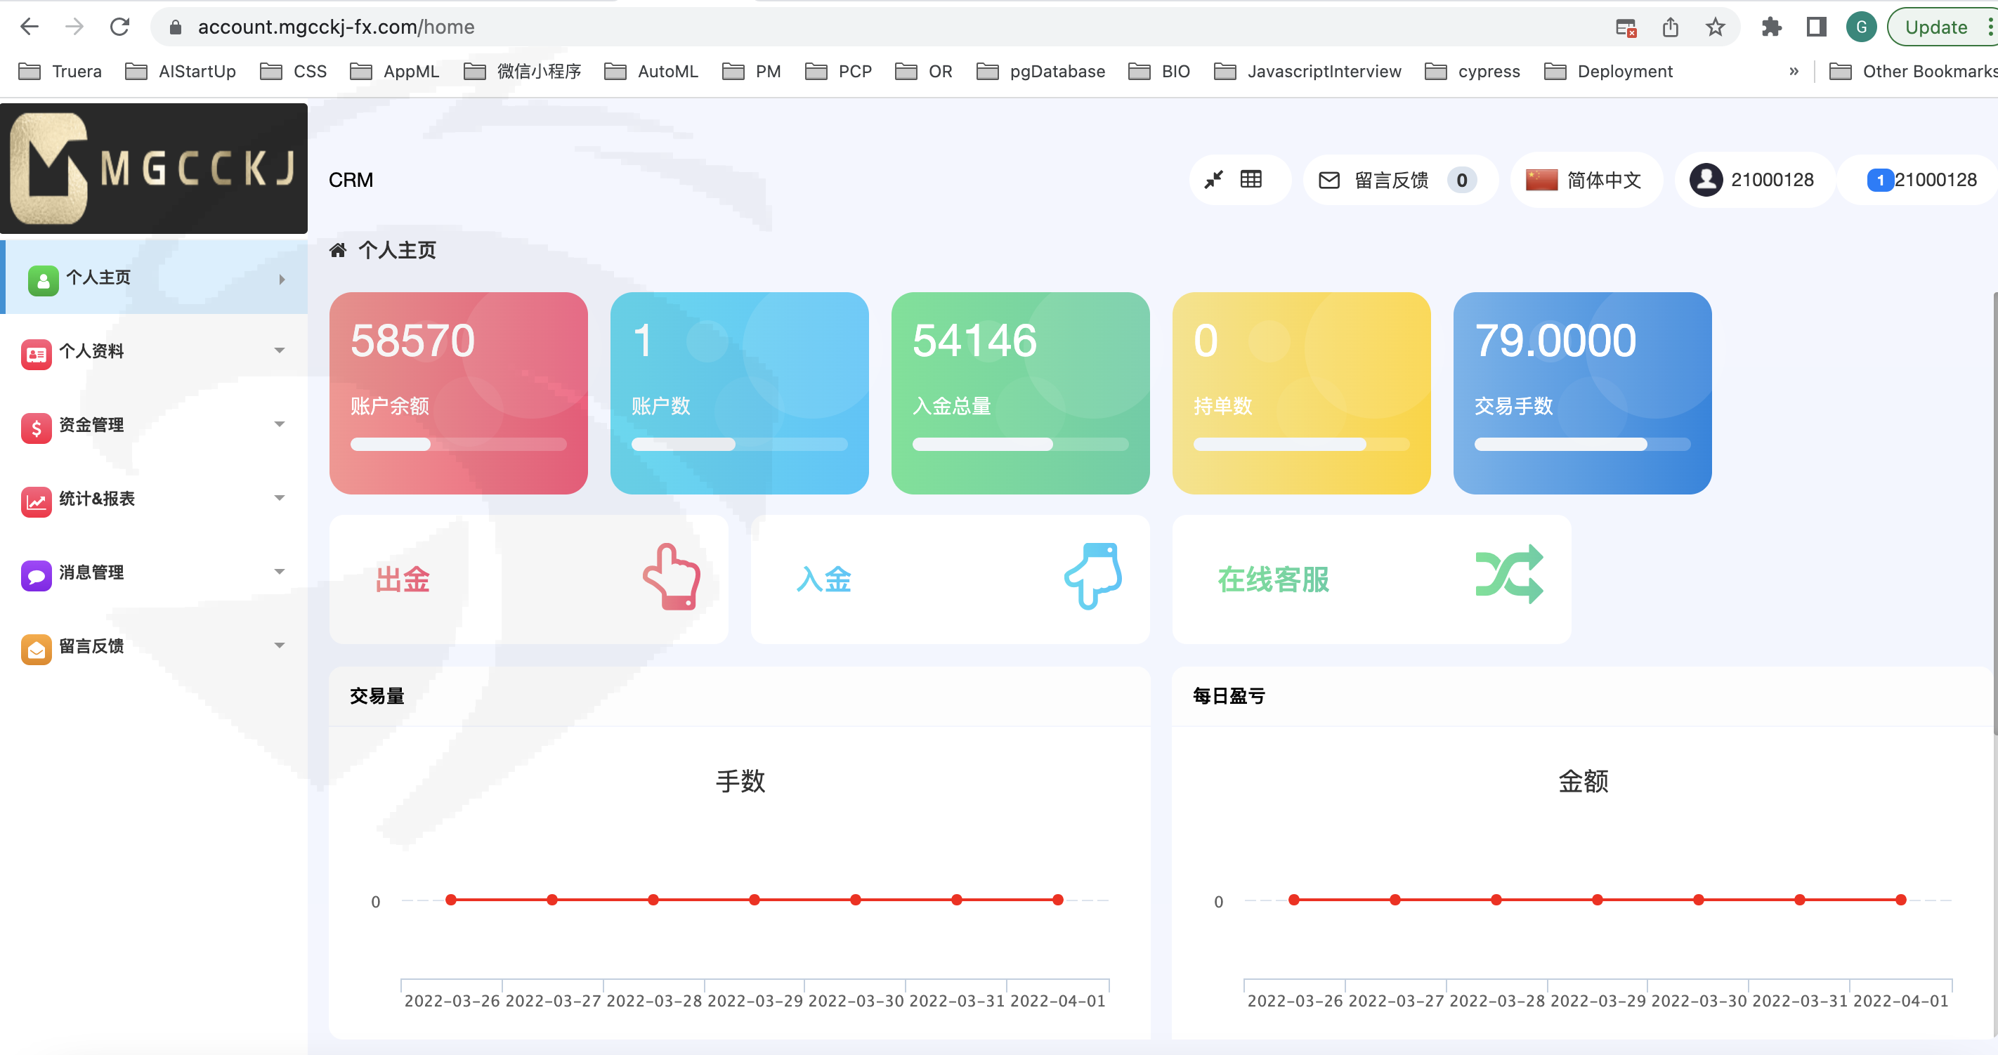Click the progress bar on 账户余额 card

[x=457, y=445]
